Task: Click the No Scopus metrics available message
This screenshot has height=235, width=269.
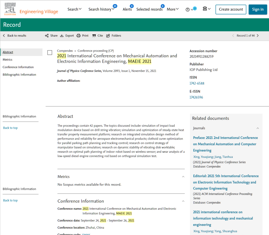Action: point(89,184)
